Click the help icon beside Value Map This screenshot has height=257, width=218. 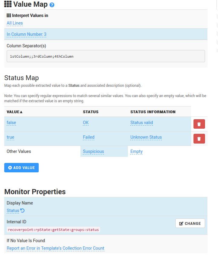[52, 5]
